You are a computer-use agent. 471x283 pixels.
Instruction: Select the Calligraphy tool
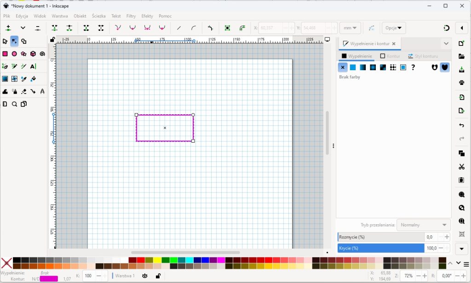pos(24,67)
